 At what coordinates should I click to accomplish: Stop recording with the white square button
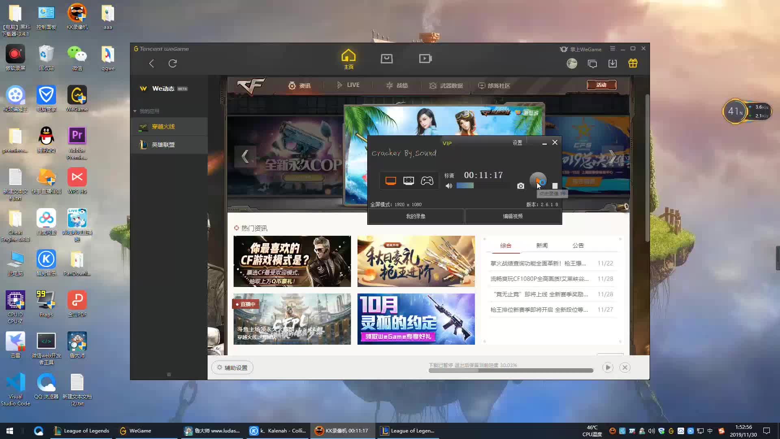pyautogui.click(x=555, y=186)
